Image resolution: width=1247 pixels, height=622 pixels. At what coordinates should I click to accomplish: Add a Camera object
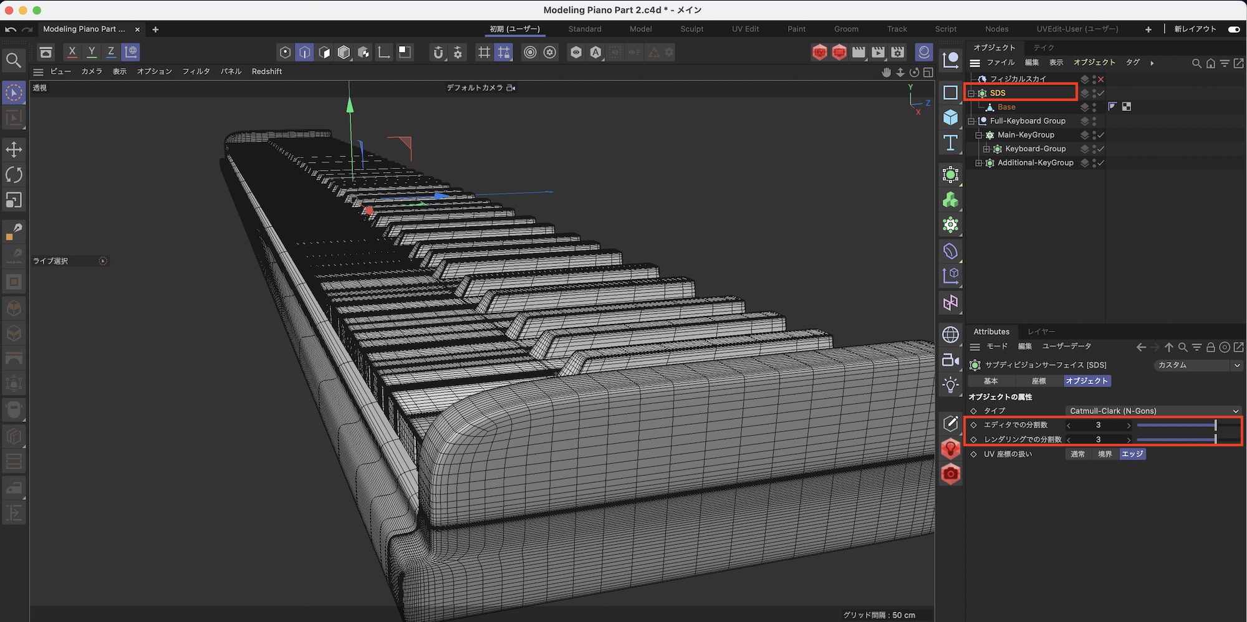pyautogui.click(x=950, y=360)
